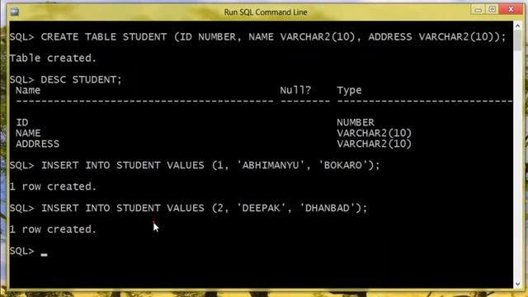528x297 pixels.
Task: Click the 'ID' column row
Action: (x=22, y=122)
